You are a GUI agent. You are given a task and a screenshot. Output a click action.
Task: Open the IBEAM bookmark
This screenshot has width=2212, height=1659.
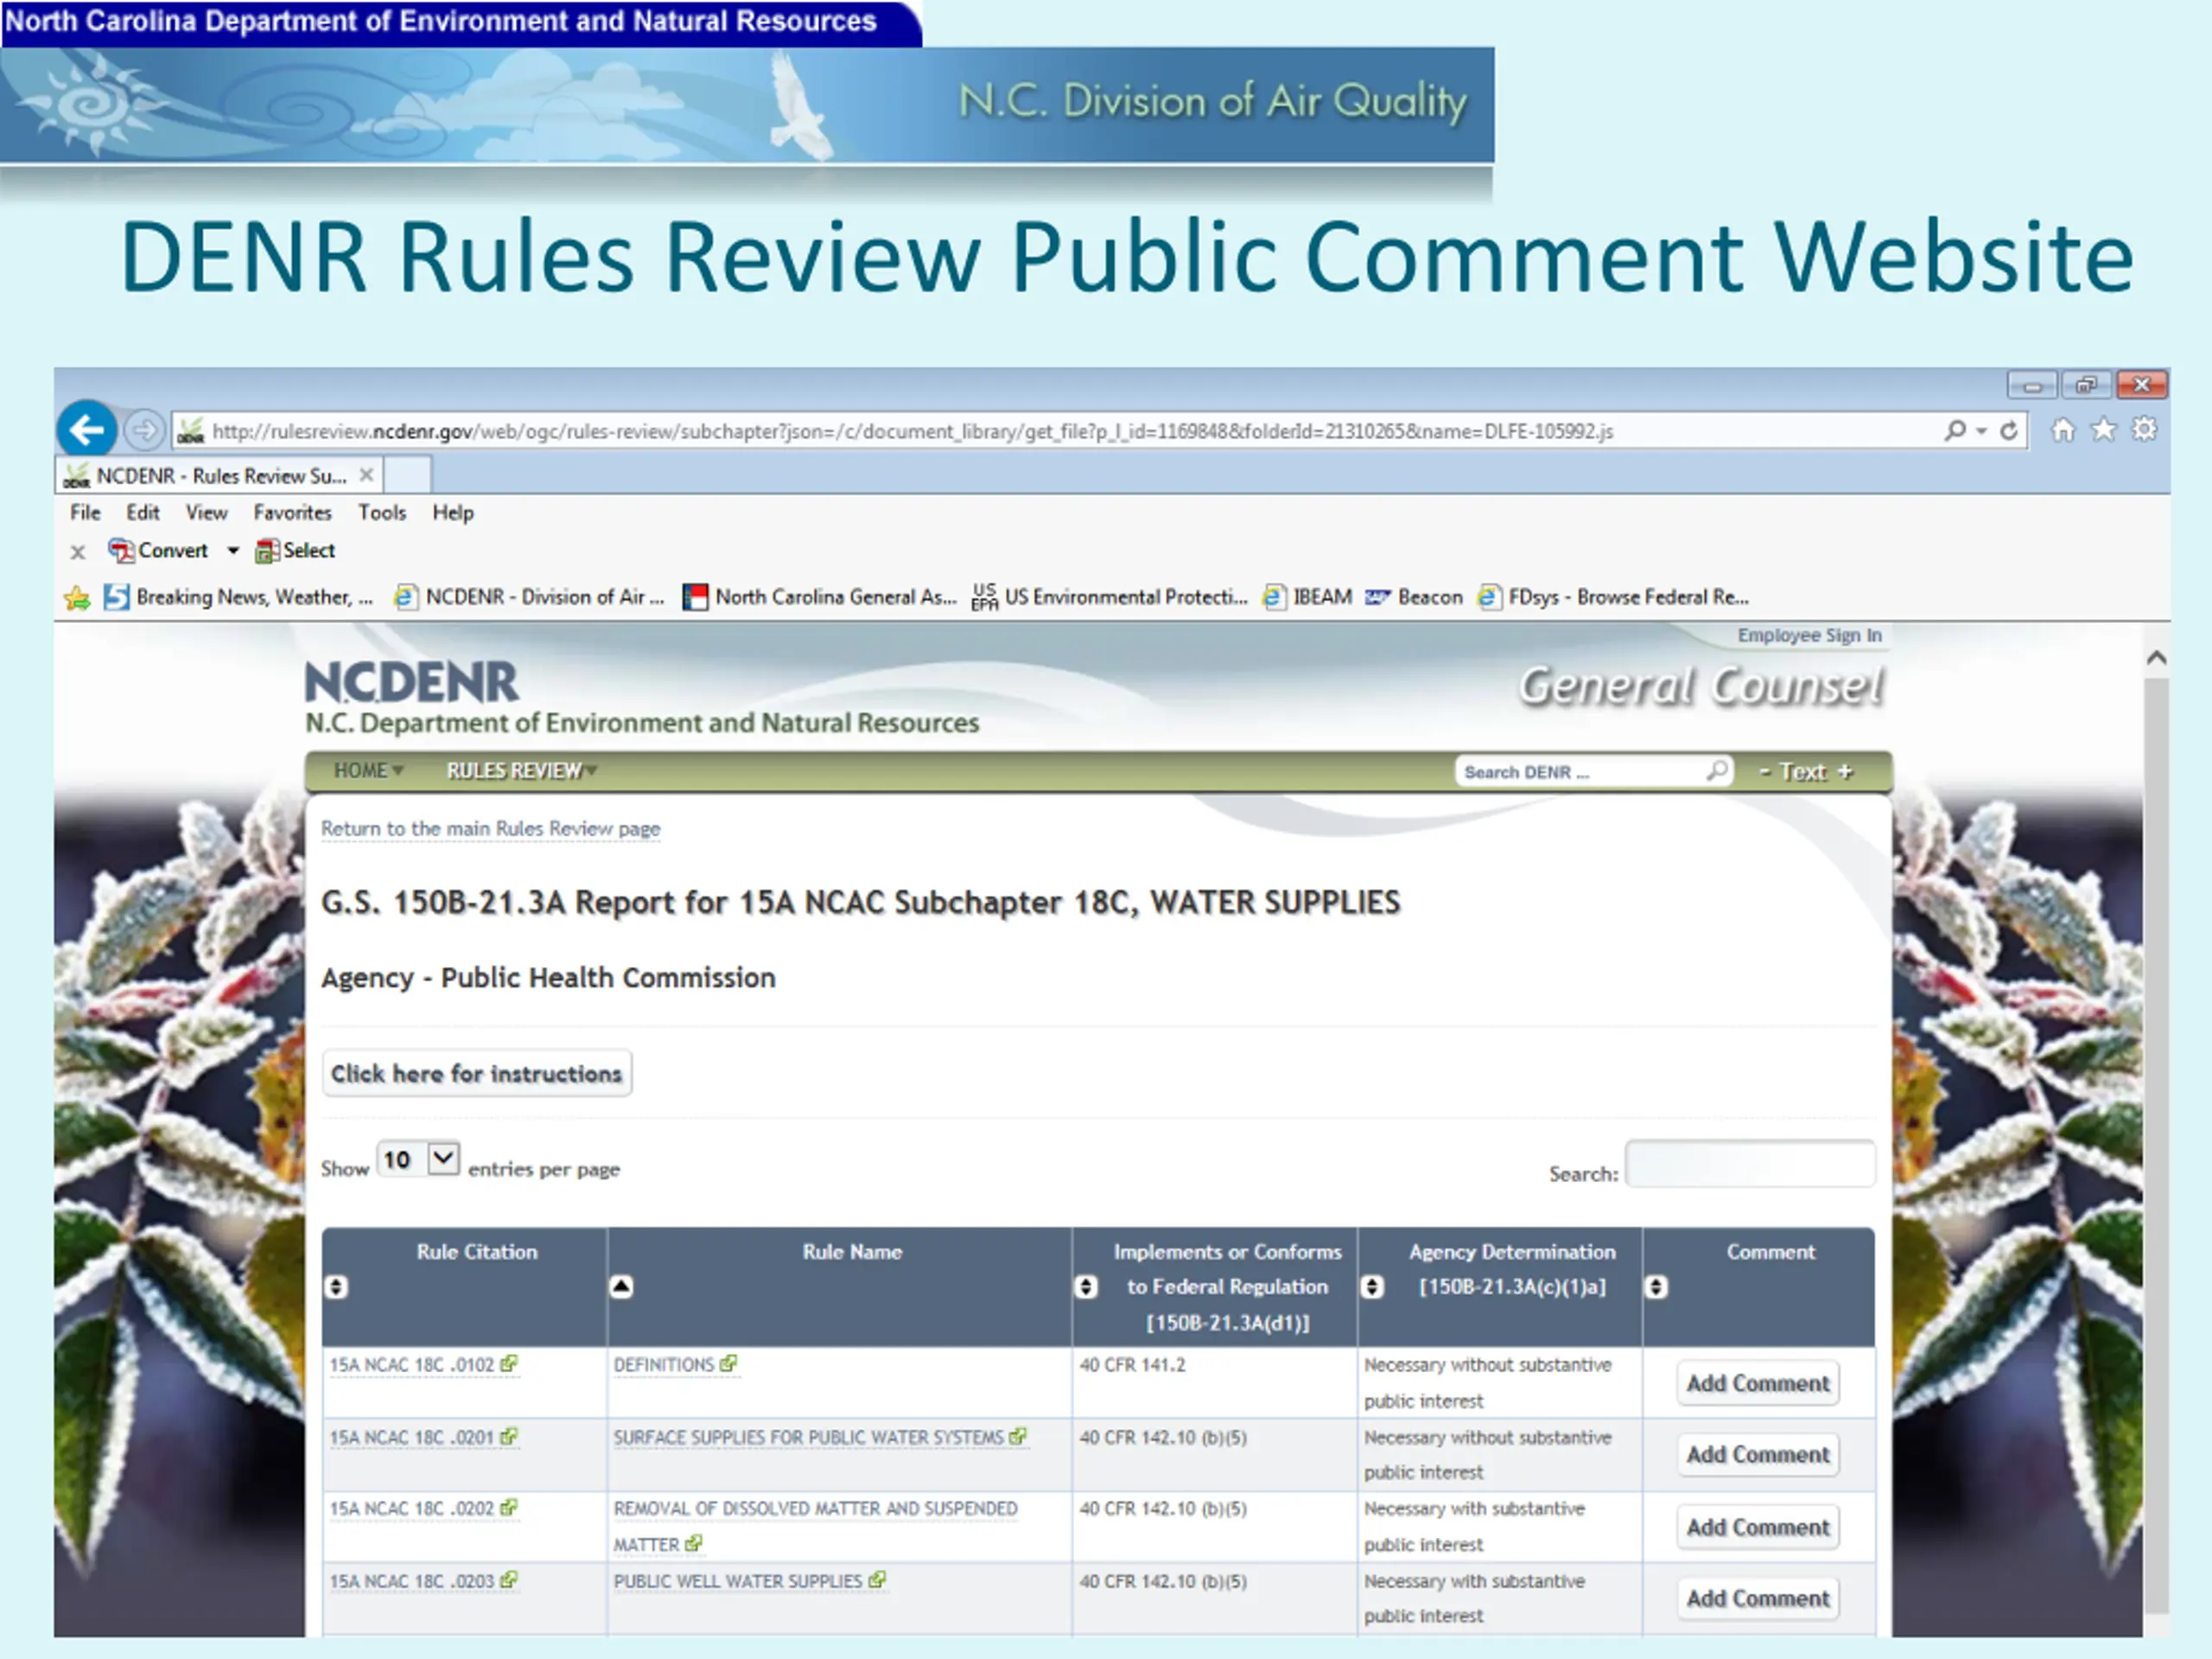click(1308, 597)
